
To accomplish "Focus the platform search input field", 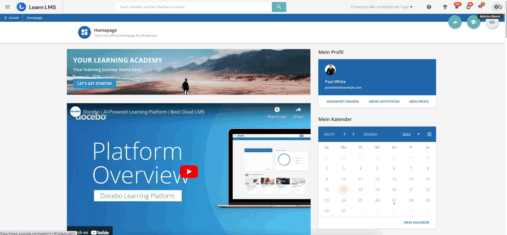I will tap(194, 7).
